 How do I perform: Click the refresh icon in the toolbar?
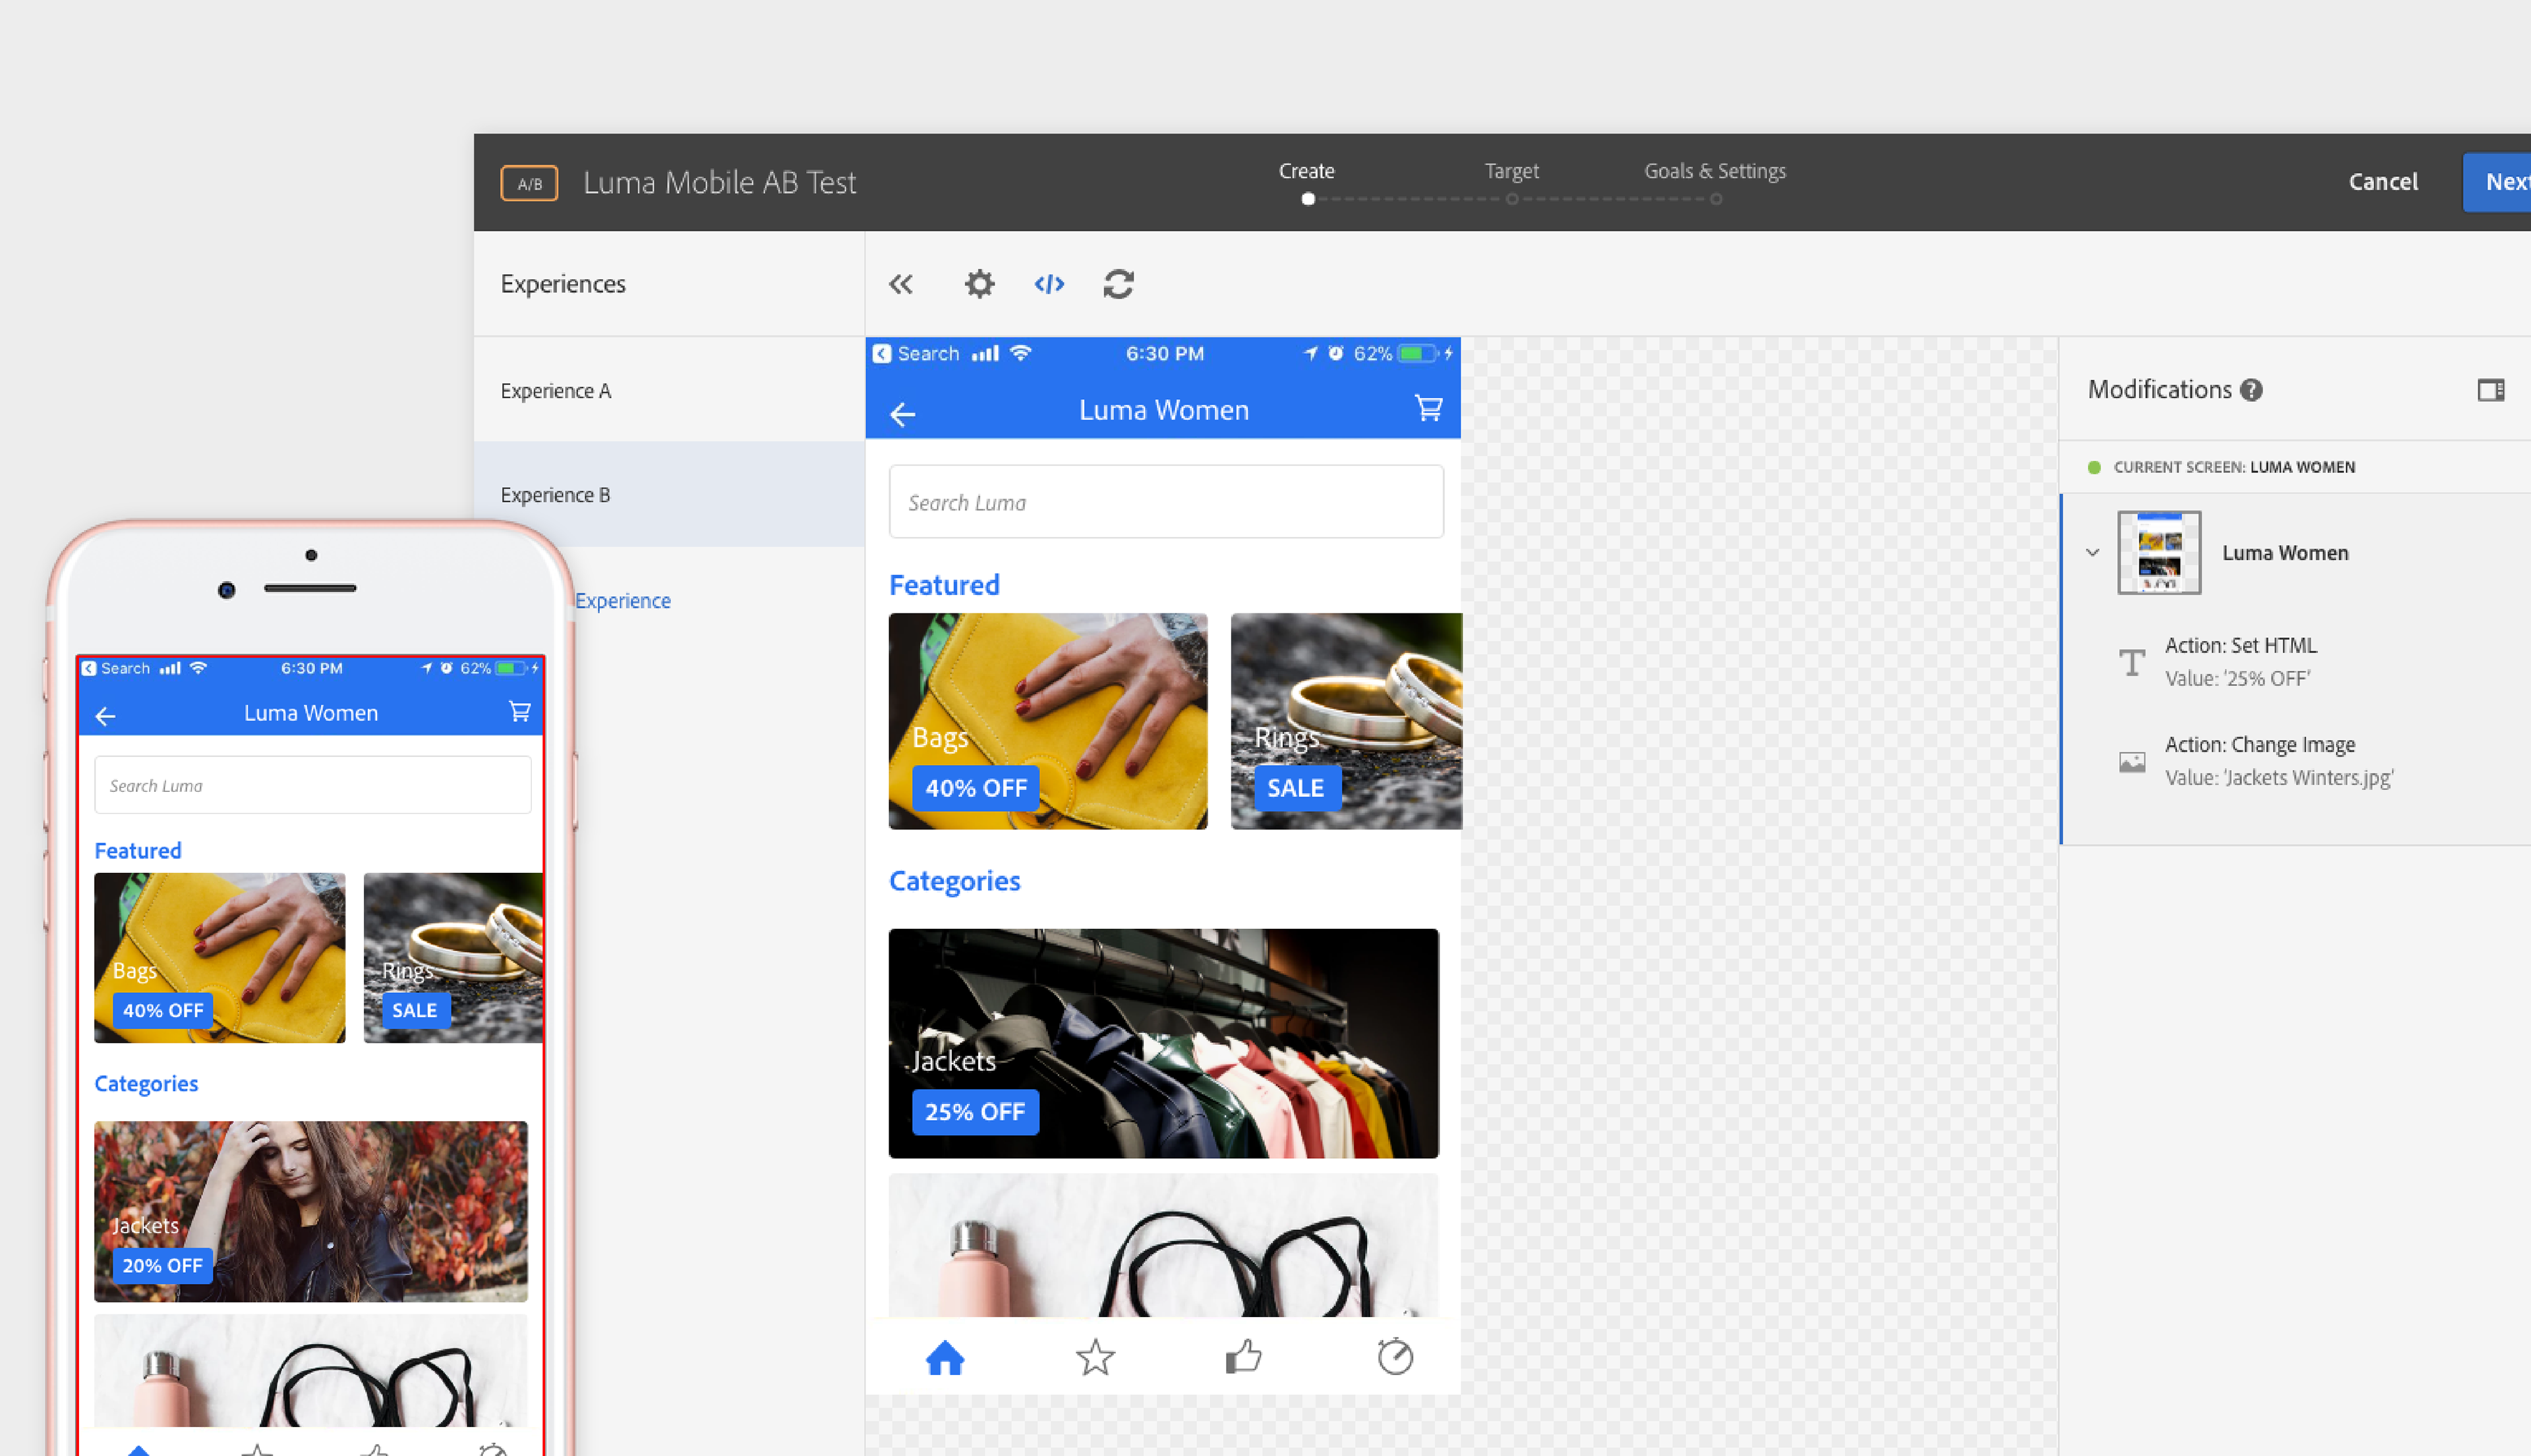(x=1117, y=285)
